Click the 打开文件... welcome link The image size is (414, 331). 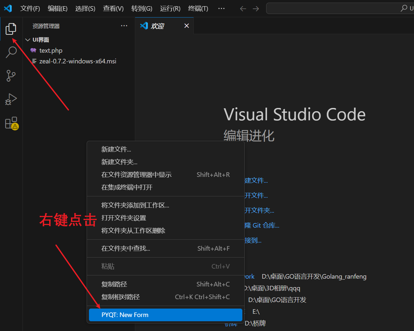256,195
